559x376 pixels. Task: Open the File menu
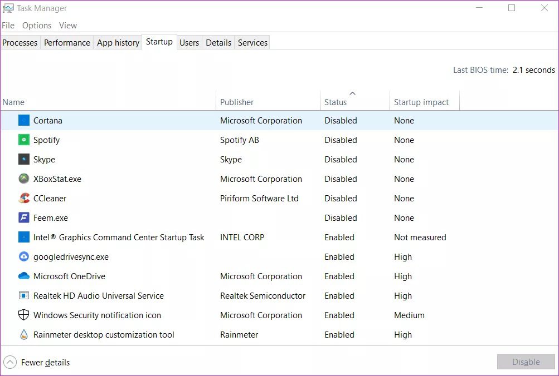click(8, 26)
